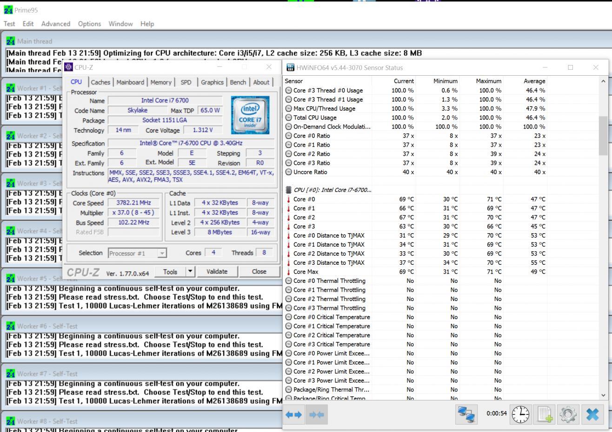This screenshot has height=432, width=612.
Task: Open the Test menu in Prime95
Action: pyautogui.click(x=9, y=24)
